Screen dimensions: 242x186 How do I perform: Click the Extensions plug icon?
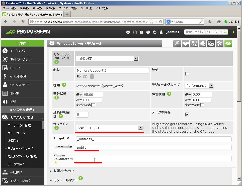click(5, 102)
